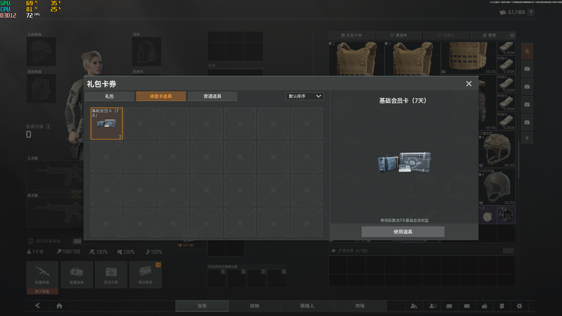The width and height of the screenshot is (562, 316).
Task: Open 扩容仓库 more options button
Action: click(508, 251)
